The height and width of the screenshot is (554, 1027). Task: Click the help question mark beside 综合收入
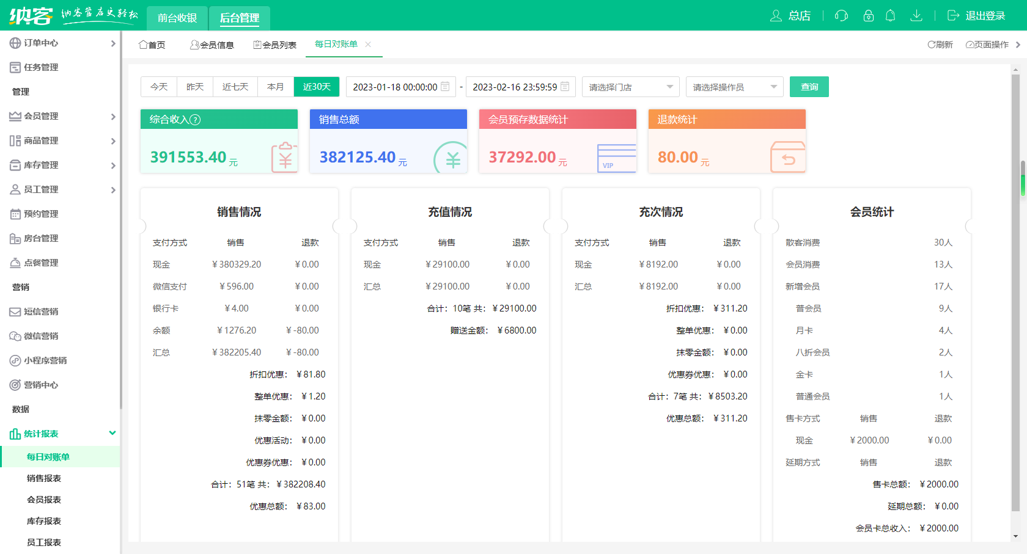[x=195, y=120]
